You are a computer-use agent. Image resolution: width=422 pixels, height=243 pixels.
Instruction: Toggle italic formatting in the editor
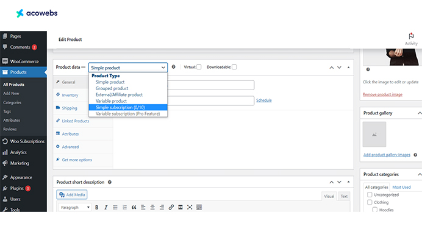(x=106, y=207)
